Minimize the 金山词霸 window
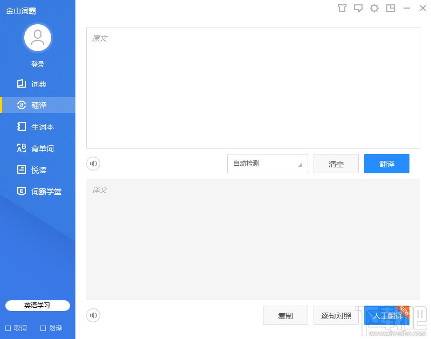 coord(407,8)
